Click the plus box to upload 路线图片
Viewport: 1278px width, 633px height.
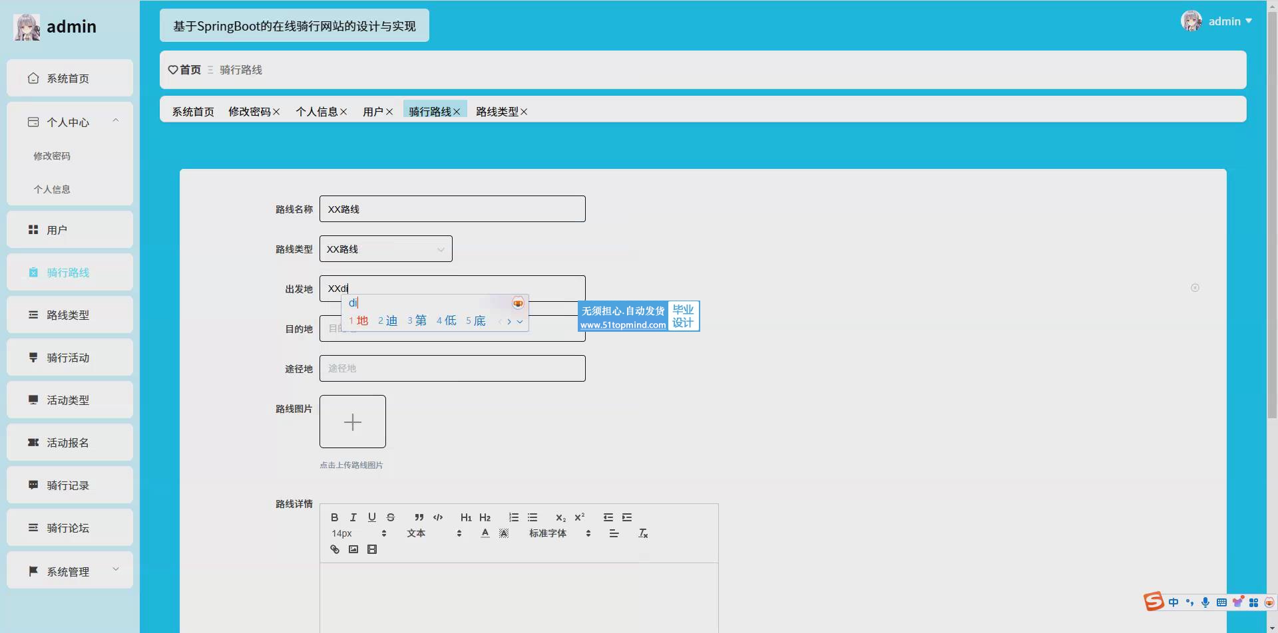point(353,422)
